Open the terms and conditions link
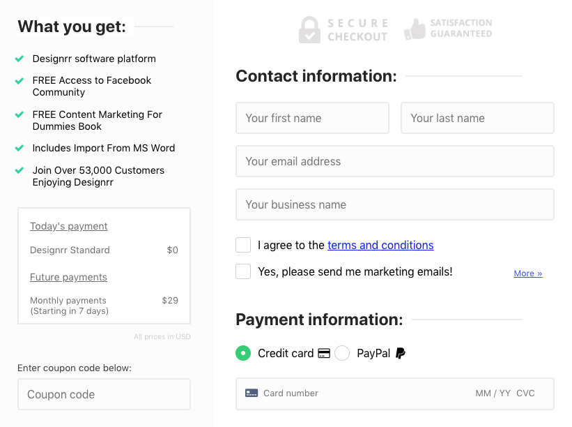The height and width of the screenshot is (427, 572). (380, 245)
